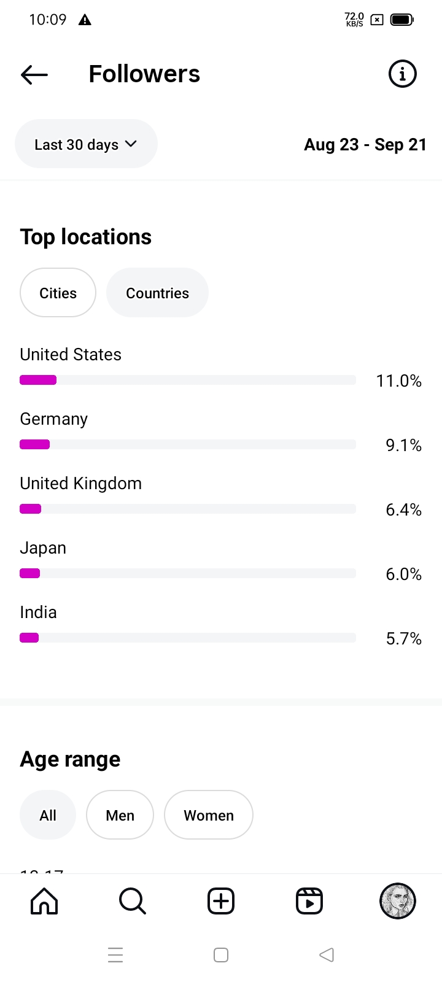
Task: Tap the create new post plus icon
Action: pyautogui.click(x=221, y=901)
